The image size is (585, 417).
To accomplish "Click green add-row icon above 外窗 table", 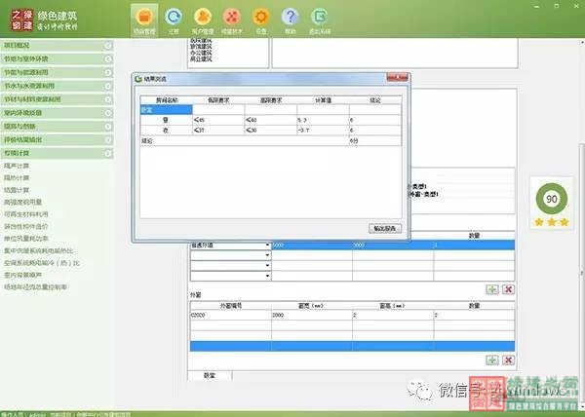I will (x=492, y=289).
